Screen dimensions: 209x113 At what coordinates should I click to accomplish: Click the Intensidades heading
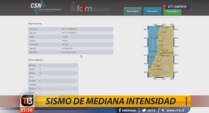(36, 60)
